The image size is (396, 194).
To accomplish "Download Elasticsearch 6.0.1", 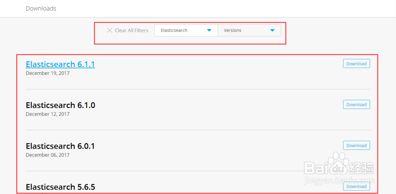I will click(356, 145).
